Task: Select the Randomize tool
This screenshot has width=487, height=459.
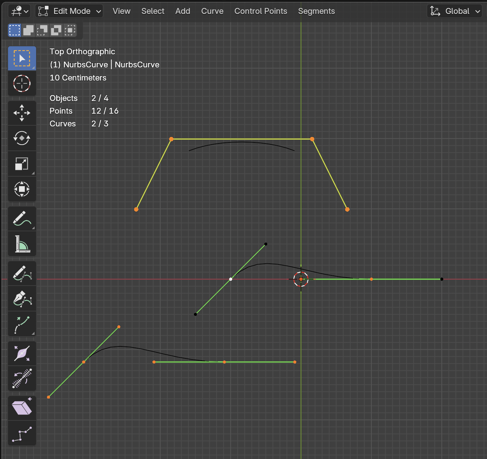Action: (22, 433)
